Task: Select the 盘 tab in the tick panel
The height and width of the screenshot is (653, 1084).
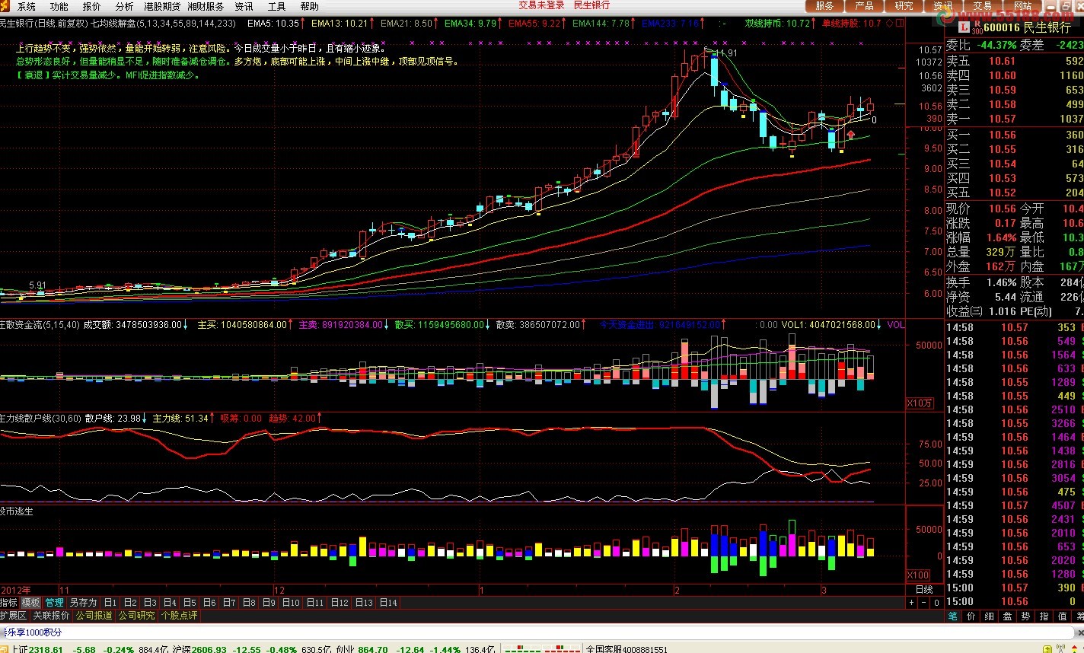Action: (x=1008, y=616)
